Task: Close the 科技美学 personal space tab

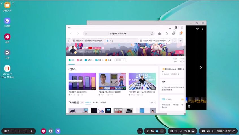Action: 169,41
